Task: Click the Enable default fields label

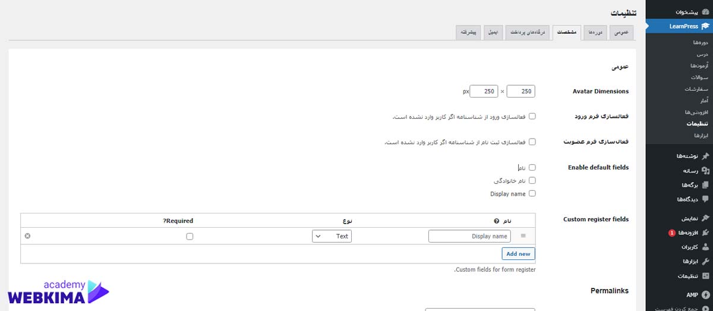Action: (x=598, y=168)
